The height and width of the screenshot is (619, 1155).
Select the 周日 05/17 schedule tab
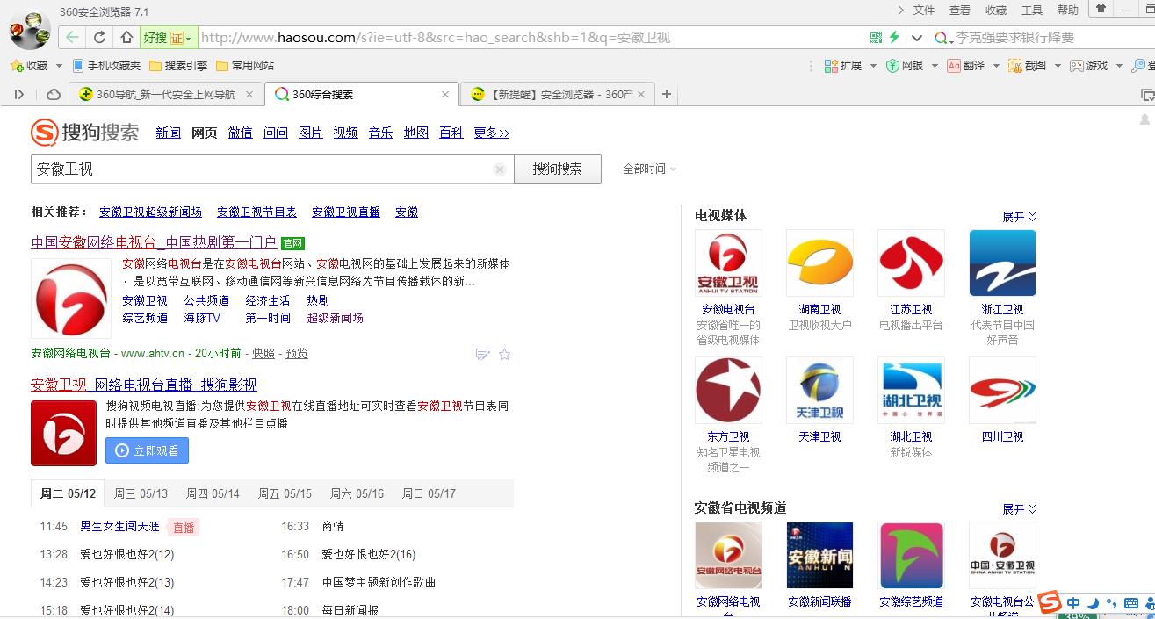[x=429, y=494]
